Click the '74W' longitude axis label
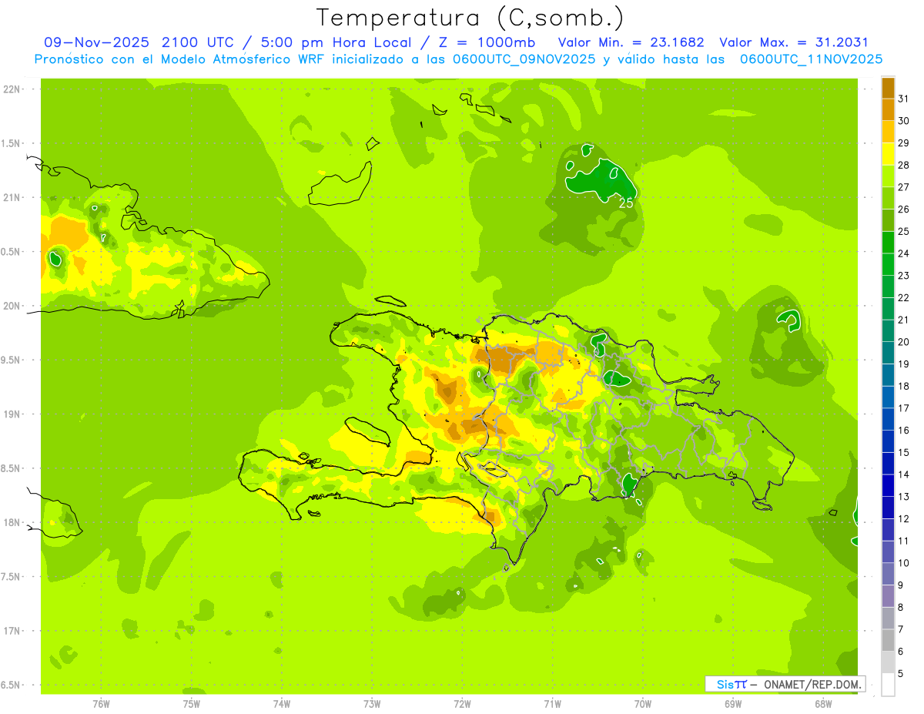This screenshot has width=924, height=714. tap(282, 703)
